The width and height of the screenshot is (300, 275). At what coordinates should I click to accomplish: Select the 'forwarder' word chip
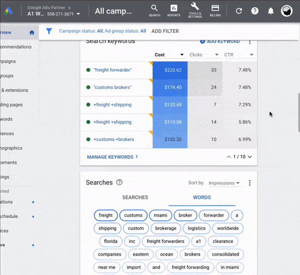[x=213, y=215]
